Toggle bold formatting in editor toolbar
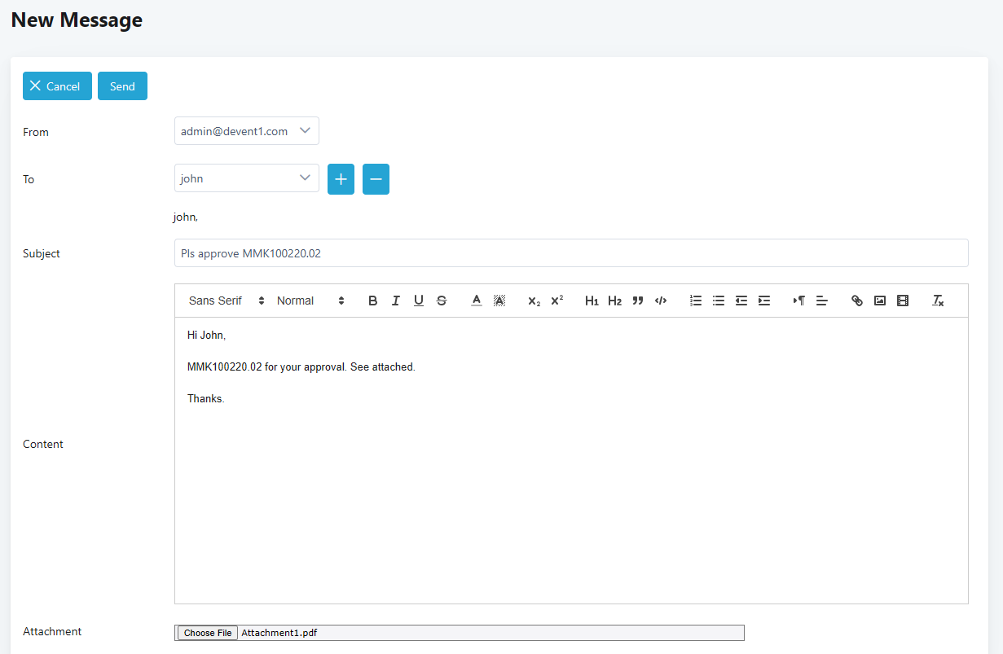1003x654 pixels. [373, 301]
